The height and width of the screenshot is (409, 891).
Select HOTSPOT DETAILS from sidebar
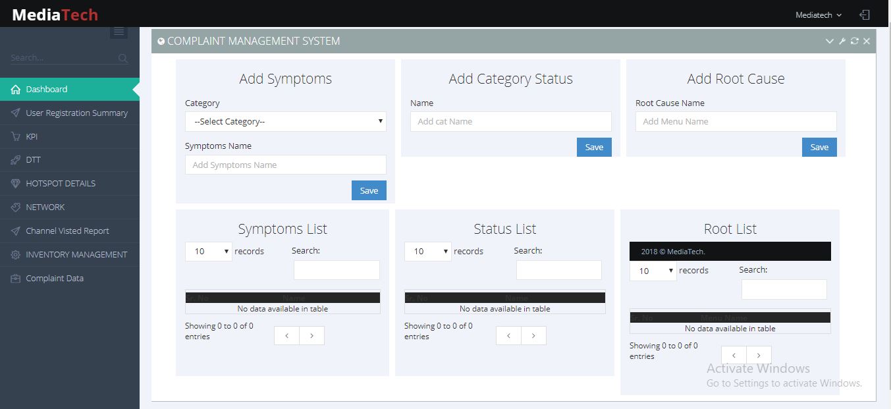61,184
